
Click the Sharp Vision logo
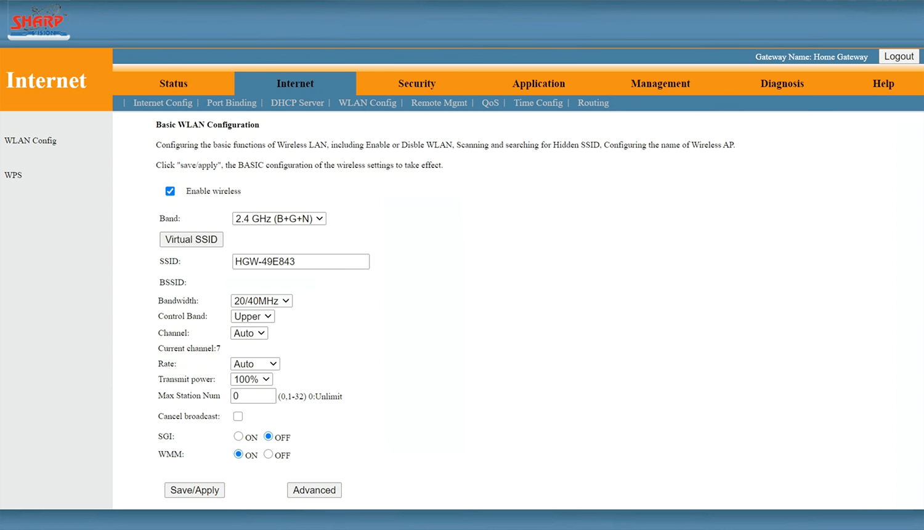(x=38, y=22)
